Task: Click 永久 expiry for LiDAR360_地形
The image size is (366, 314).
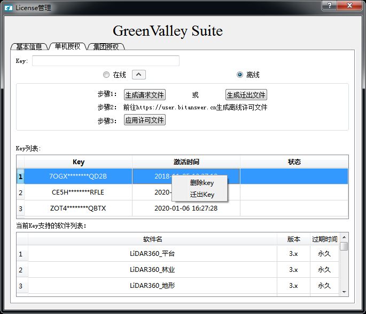Action: (324, 286)
